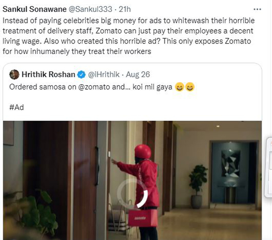Click Hrithik Roshan's profile avatar
The width and height of the screenshot is (272, 240).
pos(14,75)
